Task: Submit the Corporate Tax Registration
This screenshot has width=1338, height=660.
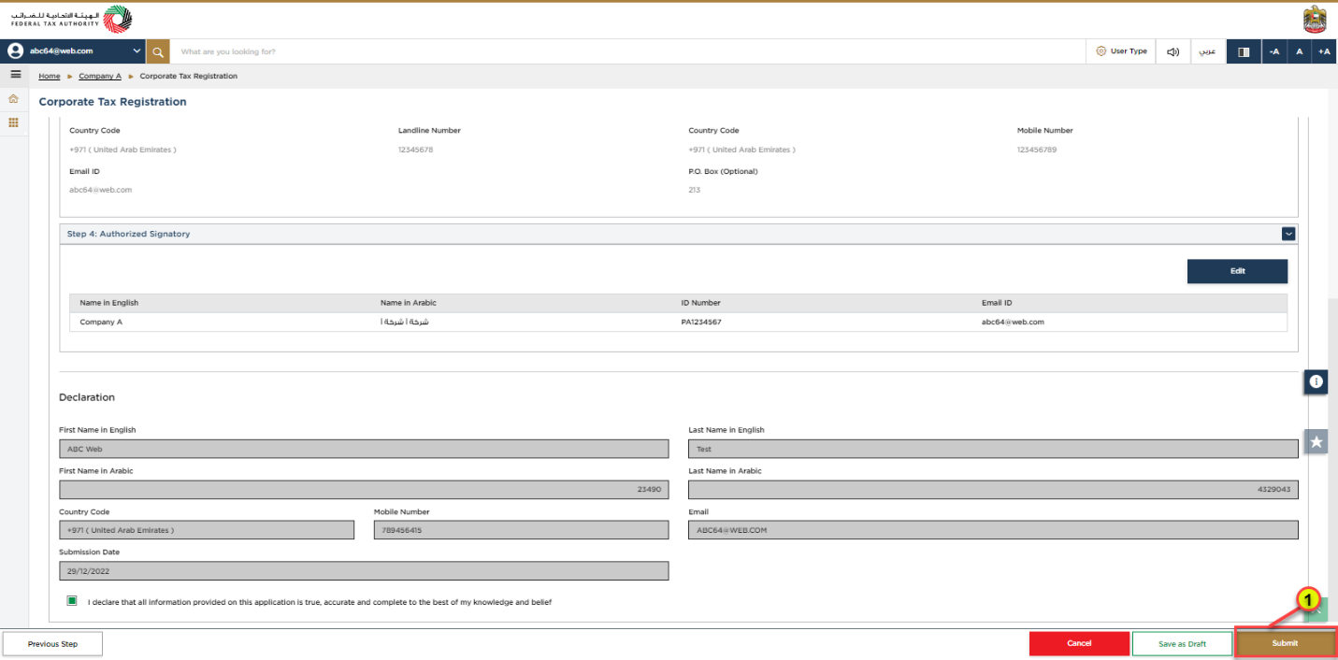Action: coord(1286,644)
